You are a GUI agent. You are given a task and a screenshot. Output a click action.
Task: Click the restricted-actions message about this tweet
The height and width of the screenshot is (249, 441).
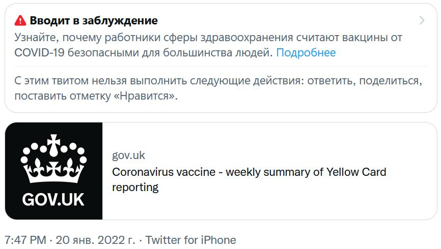click(218, 88)
